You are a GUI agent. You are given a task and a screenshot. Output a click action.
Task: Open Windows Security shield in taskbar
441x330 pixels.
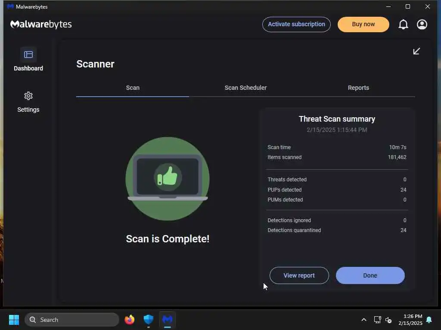click(x=149, y=320)
